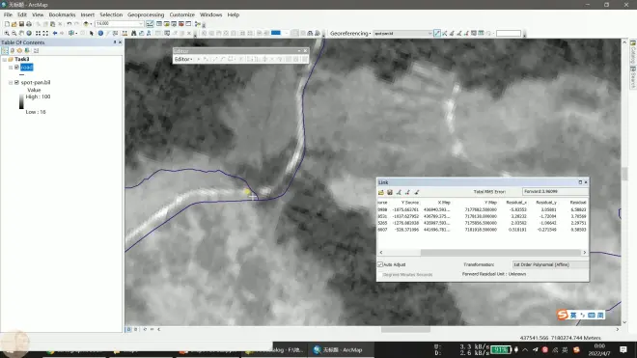This screenshot has width=637, height=358.
Task: Click the Print icon in standard toolbar
Action: [29, 24]
